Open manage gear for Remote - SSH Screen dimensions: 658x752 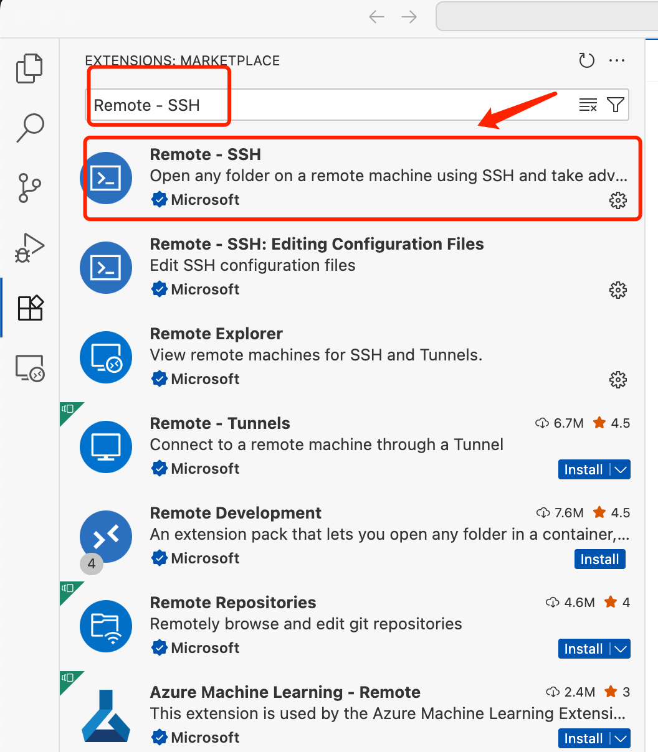click(x=617, y=200)
